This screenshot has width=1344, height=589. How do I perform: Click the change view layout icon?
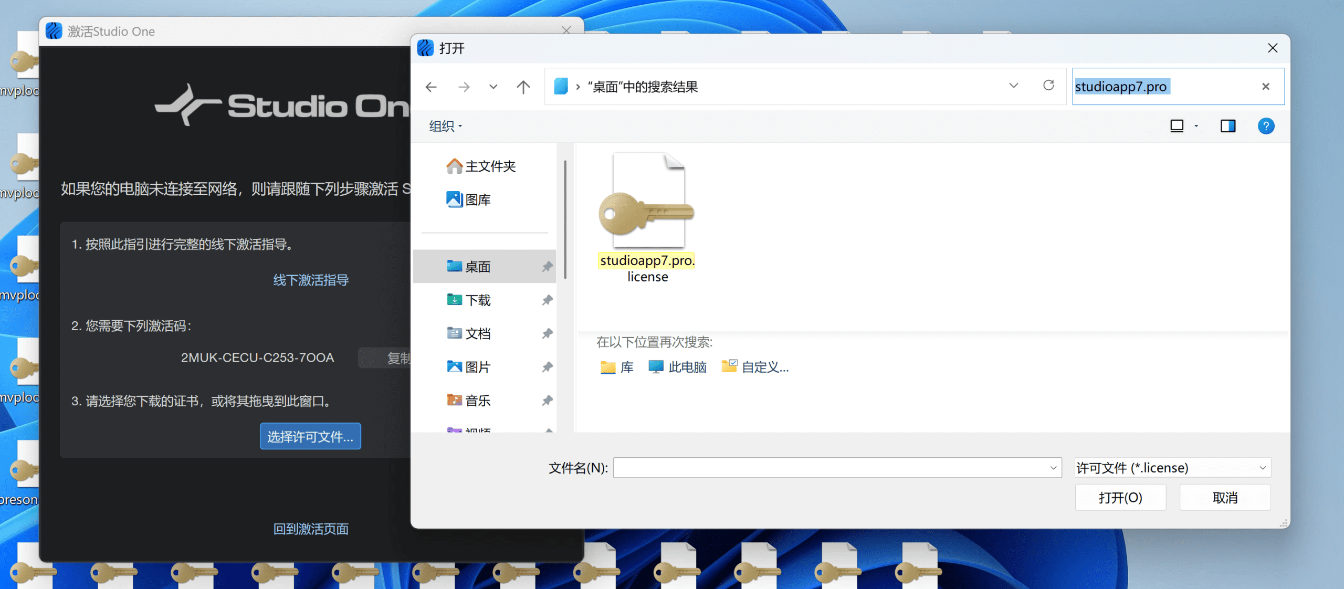tap(1177, 126)
